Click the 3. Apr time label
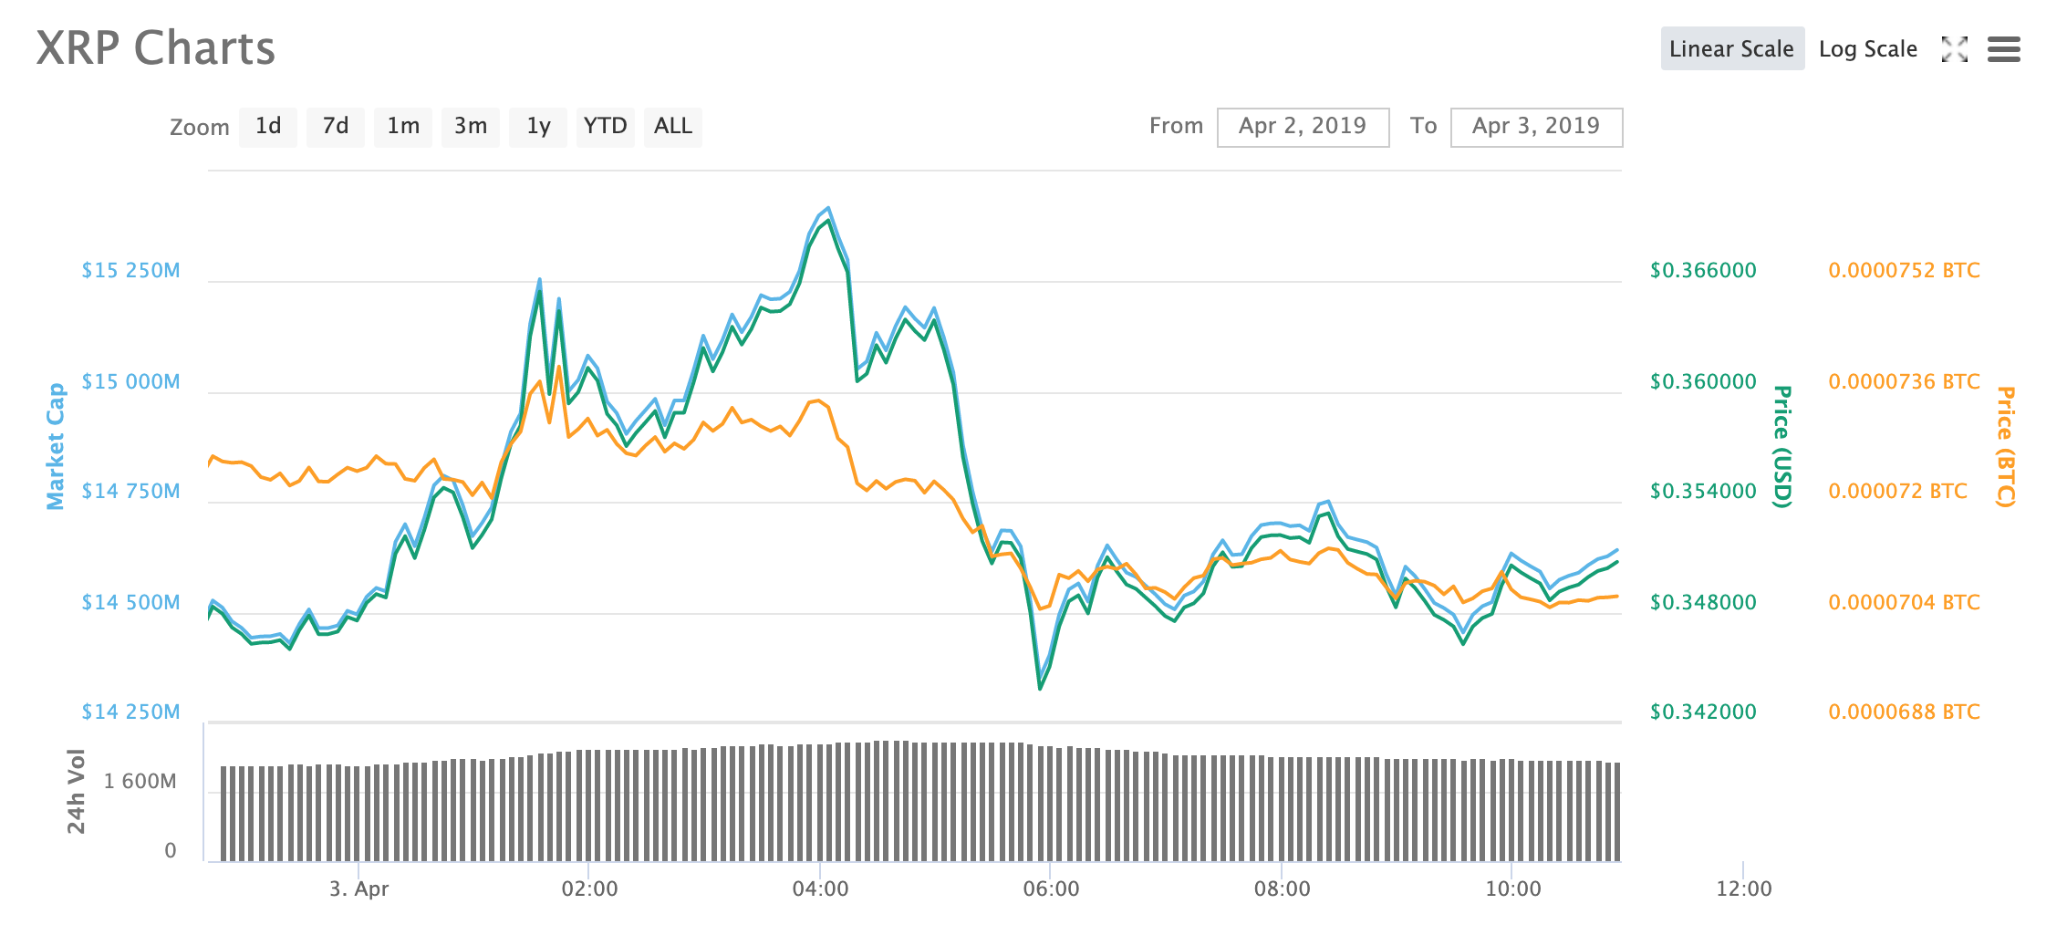Viewport: 2067px width, 925px height. click(x=358, y=889)
